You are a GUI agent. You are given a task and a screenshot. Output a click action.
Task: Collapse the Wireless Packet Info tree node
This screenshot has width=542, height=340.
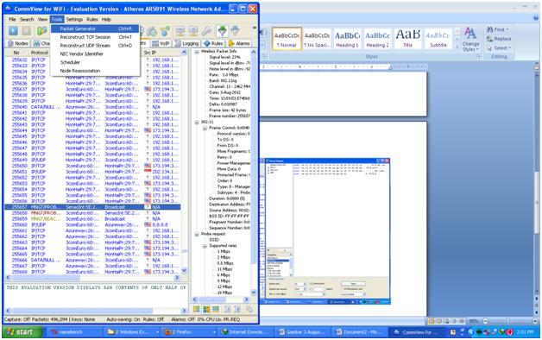tap(197, 51)
